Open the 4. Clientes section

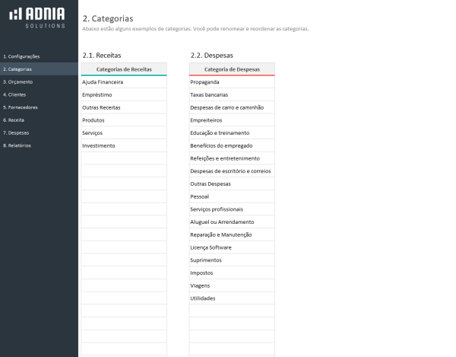click(17, 94)
